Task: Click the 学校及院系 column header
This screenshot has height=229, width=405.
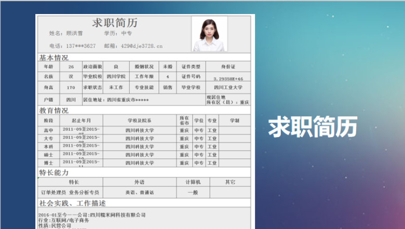Action: point(140,120)
